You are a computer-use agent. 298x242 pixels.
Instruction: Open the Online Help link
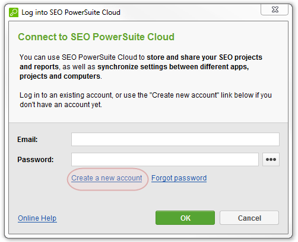pyautogui.click(x=37, y=218)
